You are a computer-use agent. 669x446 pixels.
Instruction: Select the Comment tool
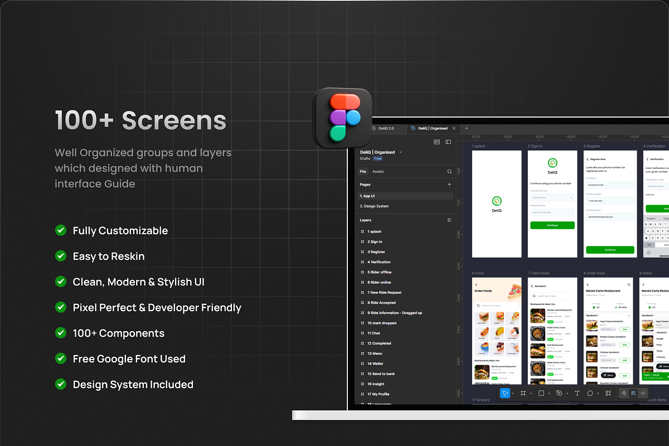(x=590, y=393)
